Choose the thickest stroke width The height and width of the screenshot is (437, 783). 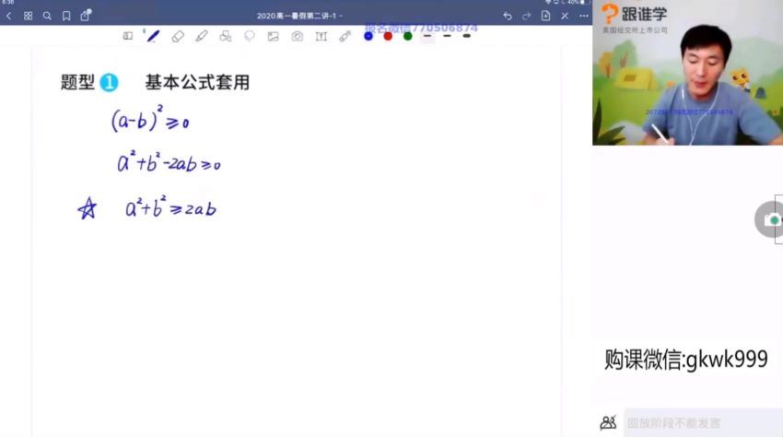[466, 36]
